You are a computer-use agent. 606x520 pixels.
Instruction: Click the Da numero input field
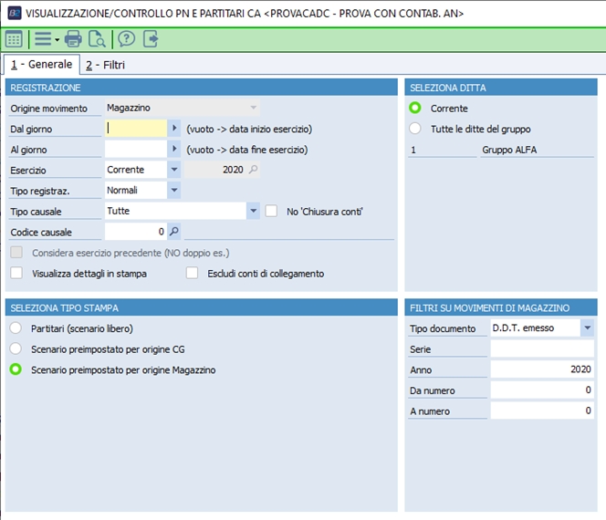[x=542, y=390]
